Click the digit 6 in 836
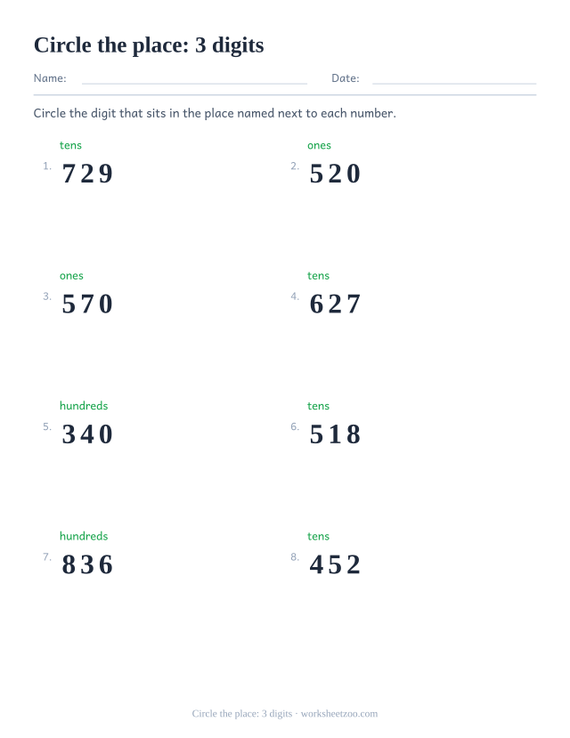The height and width of the screenshot is (738, 570). click(x=106, y=564)
